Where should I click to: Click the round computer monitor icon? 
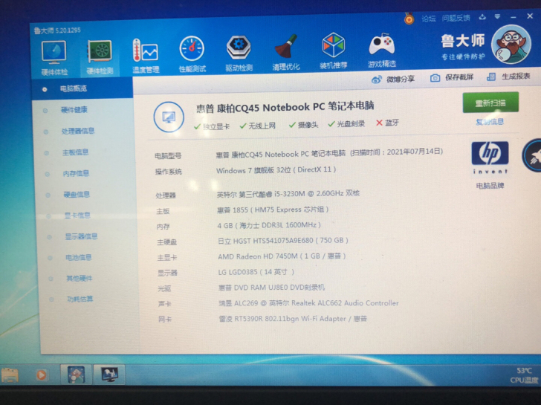169,117
